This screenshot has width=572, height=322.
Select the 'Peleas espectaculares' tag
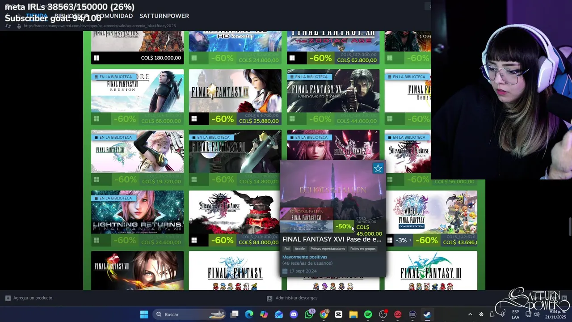pyautogui.click(x=328, y=249)
